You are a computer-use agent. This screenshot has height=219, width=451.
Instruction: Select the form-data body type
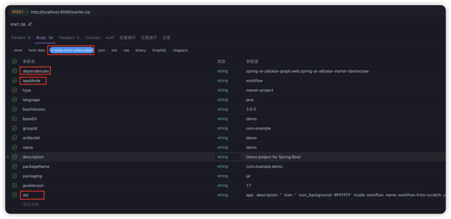pyautogui.click(x=37, y=50)
